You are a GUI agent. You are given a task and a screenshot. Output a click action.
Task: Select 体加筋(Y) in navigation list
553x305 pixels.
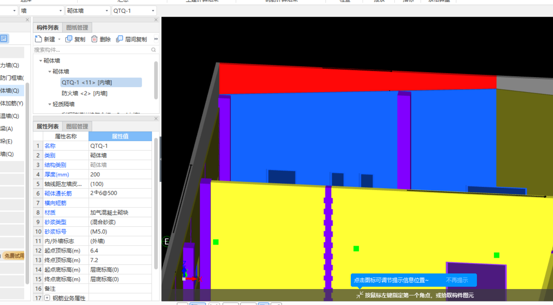[12, 103]
